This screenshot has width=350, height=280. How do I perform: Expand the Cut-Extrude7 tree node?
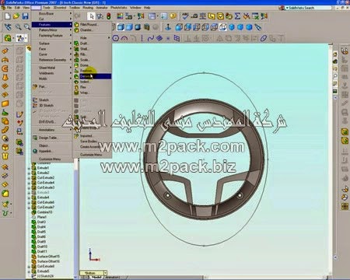coord(29,208)
